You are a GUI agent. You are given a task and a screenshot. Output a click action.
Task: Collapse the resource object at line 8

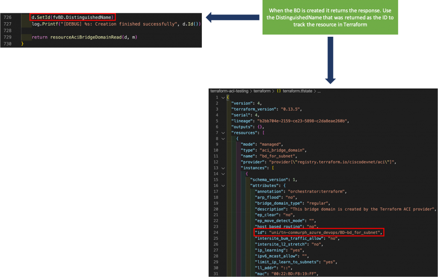(223, 138)
